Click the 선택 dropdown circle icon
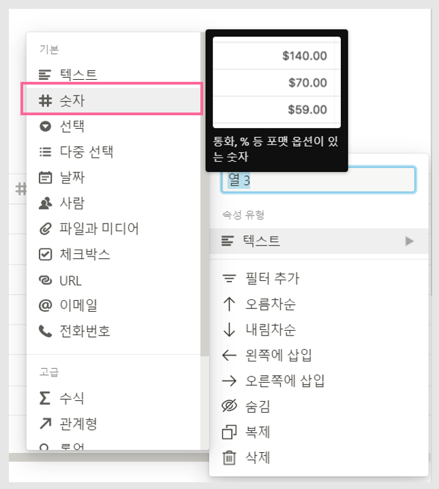 click(x=45, y=126)
